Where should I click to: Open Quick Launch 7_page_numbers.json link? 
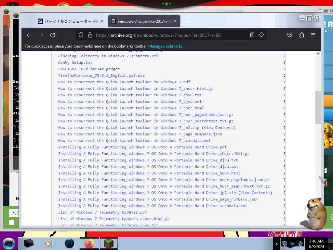(x=140, y=134)
